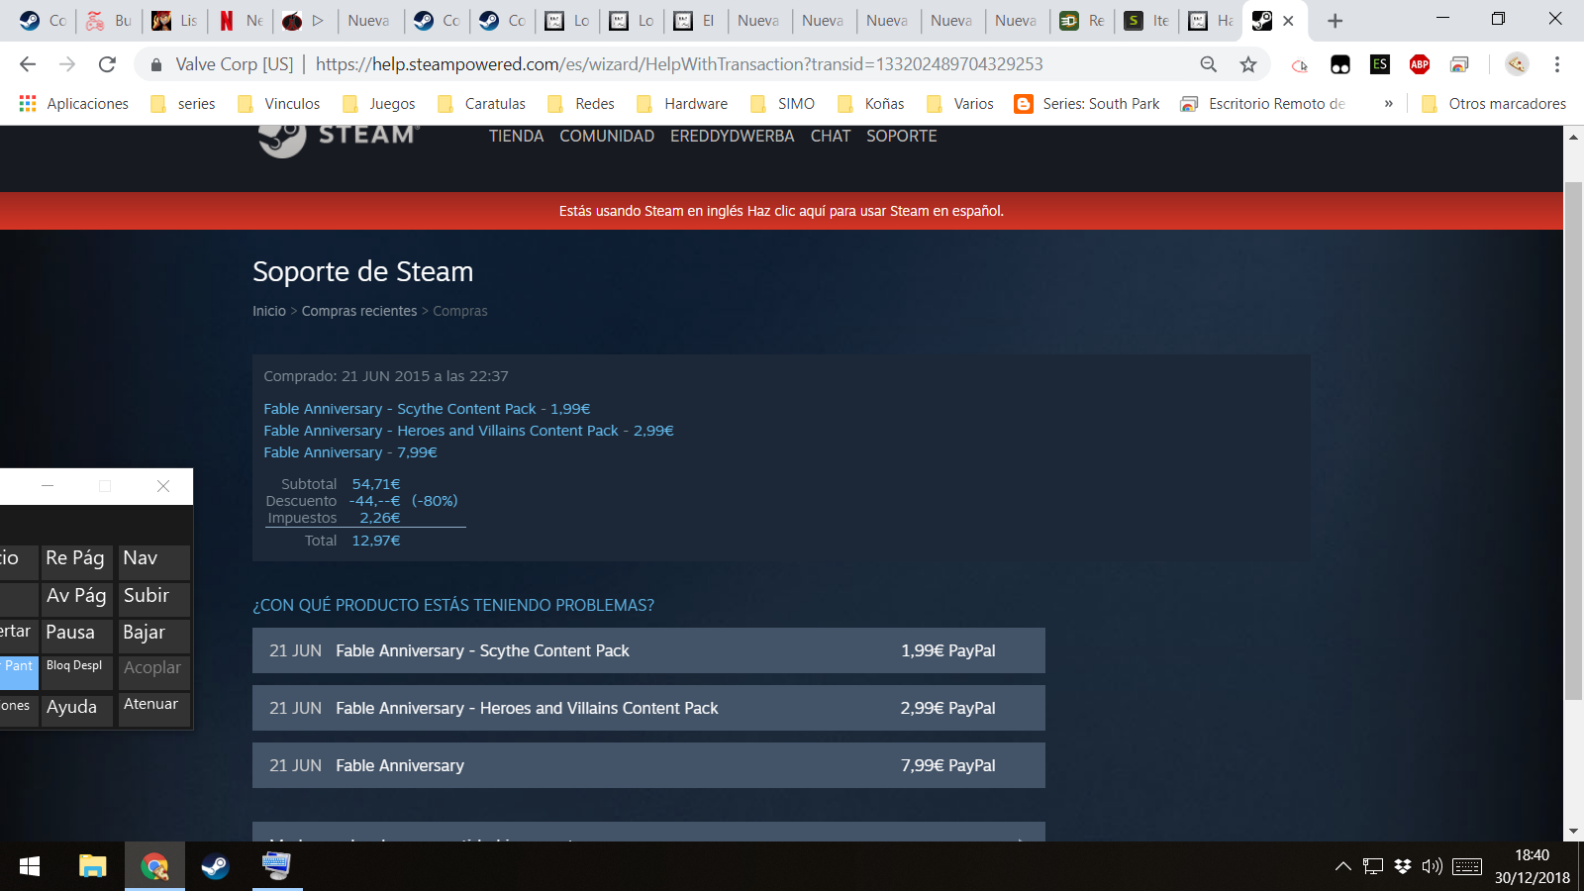
Task: Switch to the Chrome taskbar icon
Action: click(154, 866)
